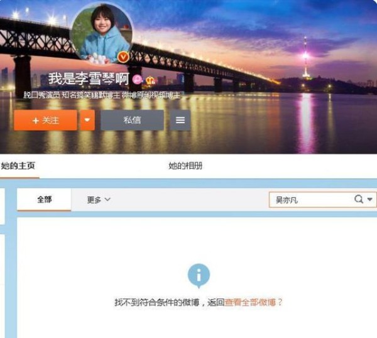This screenshot has width=377, height=338.
Task: Click the profile bio description text
Action: click(x=102, y=95)
